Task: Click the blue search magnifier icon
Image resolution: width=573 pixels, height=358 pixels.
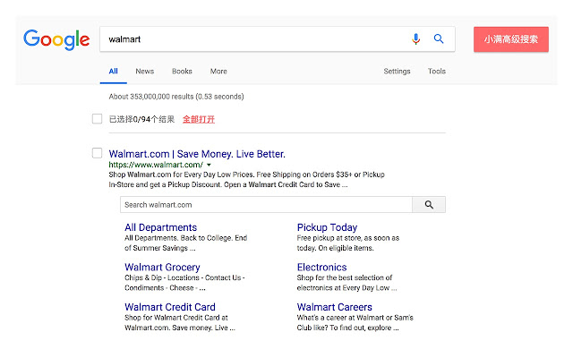Action: (439, 39)
